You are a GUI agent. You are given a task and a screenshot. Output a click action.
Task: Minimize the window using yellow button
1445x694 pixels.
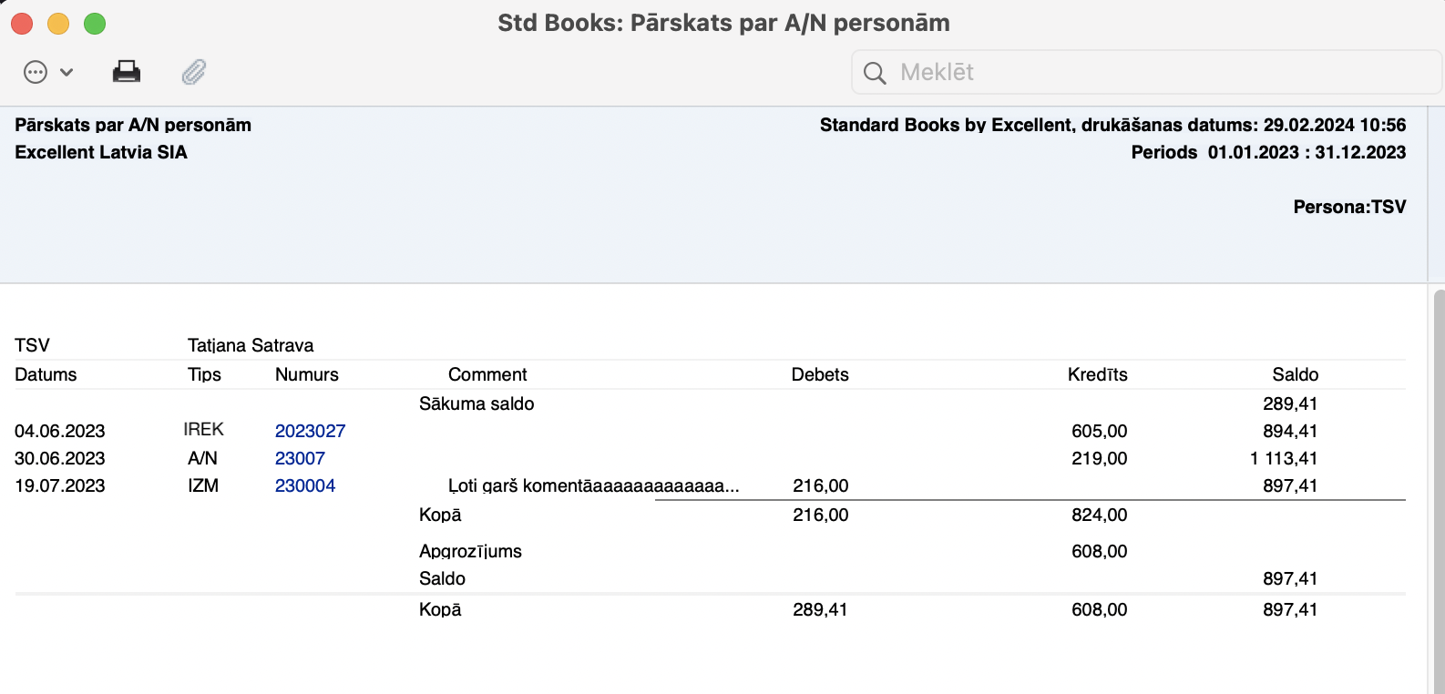[x=58, y=24]
